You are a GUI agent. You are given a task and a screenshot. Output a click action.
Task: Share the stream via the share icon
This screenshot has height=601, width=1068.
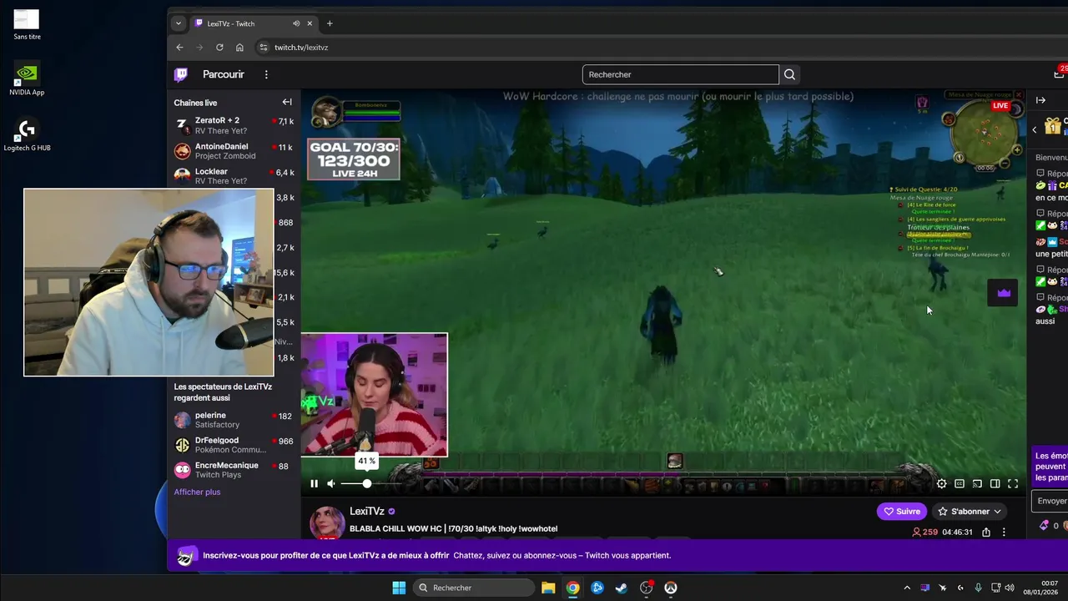pyautogui.click(x=986, y=532)
